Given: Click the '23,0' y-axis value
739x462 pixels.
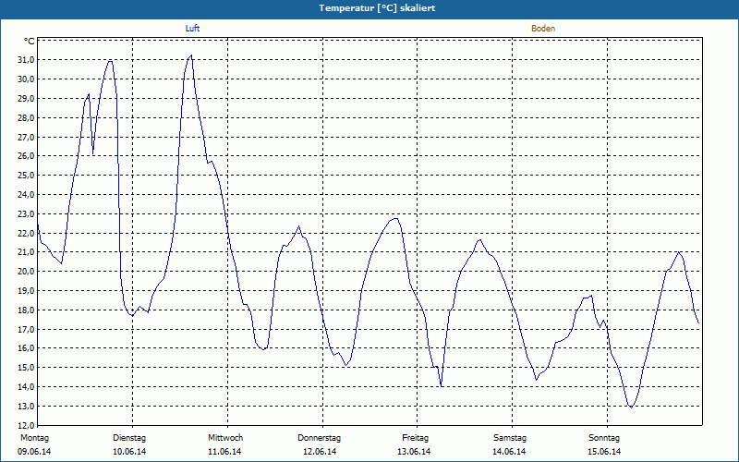Looking at the screenshot, I should click(26, 214).
